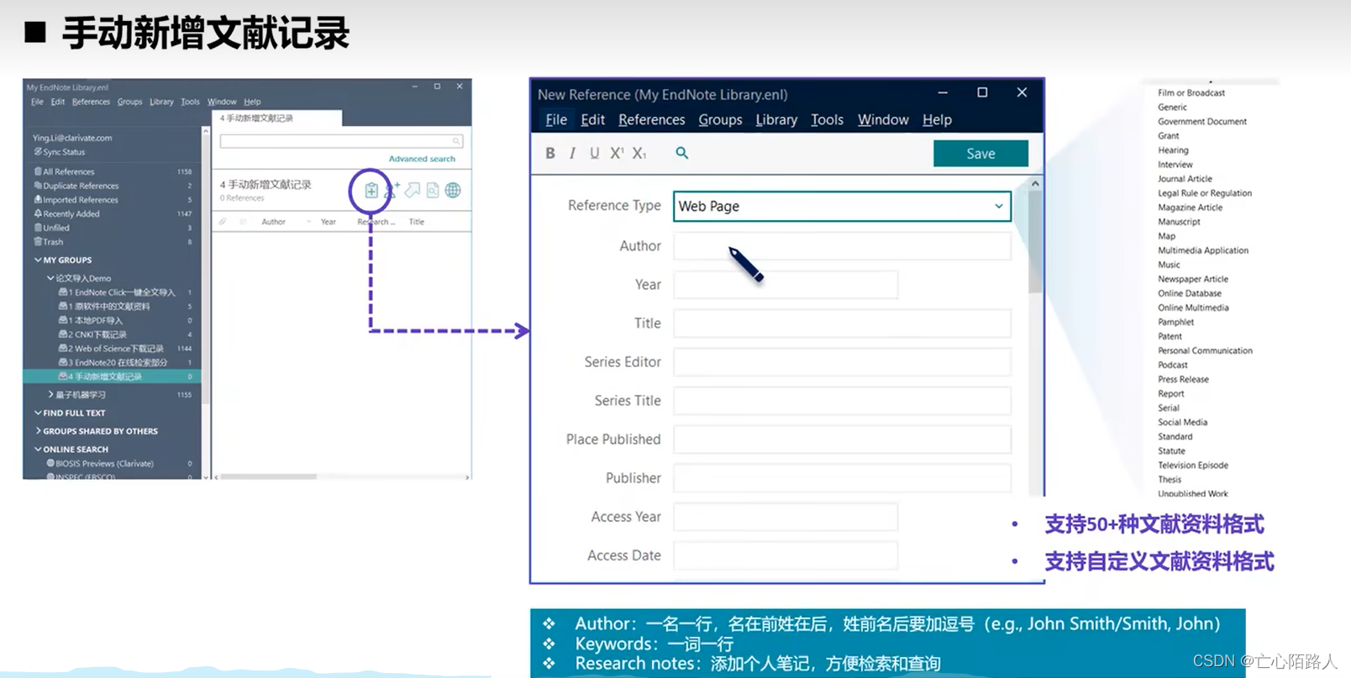Click the Series Editor input field
Image resolution: width=1351 pixels, height=678 pixels.
click(842, 362)
